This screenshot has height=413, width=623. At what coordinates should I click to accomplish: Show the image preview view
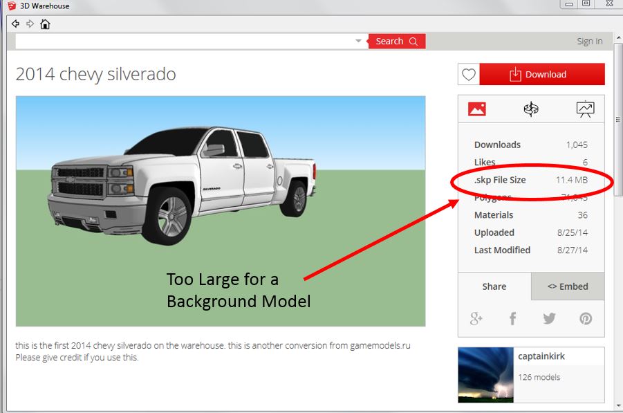click(477, 109)
